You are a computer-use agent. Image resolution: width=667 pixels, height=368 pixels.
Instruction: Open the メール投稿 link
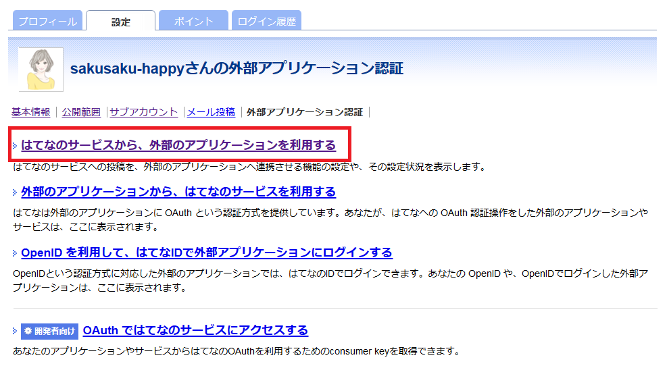coord(211,112)
